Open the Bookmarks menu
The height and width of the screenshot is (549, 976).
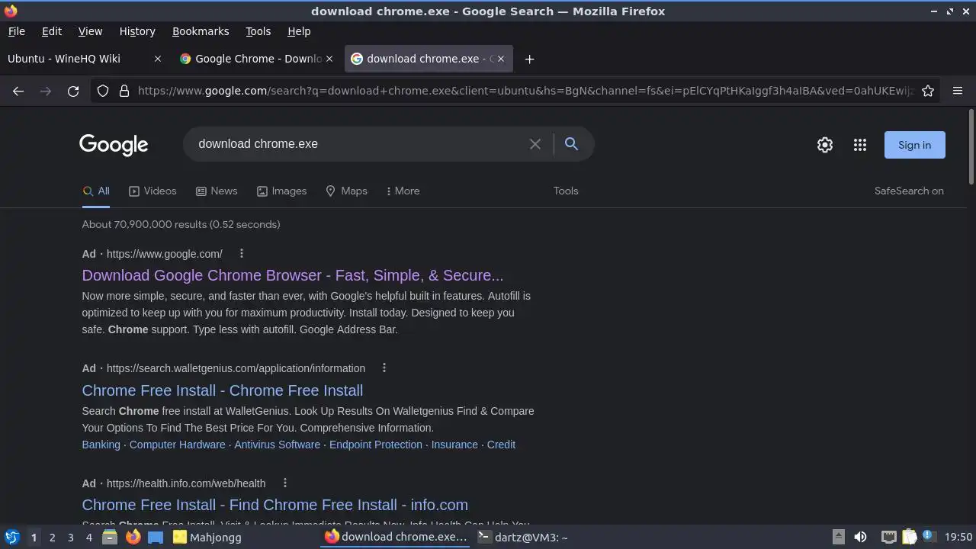point(201,31)
